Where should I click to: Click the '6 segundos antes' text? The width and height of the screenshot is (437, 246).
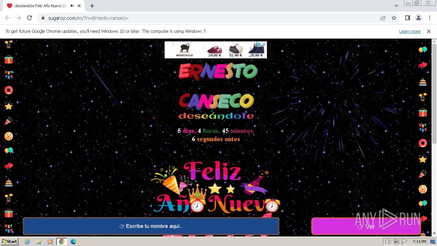coord(216,139)
